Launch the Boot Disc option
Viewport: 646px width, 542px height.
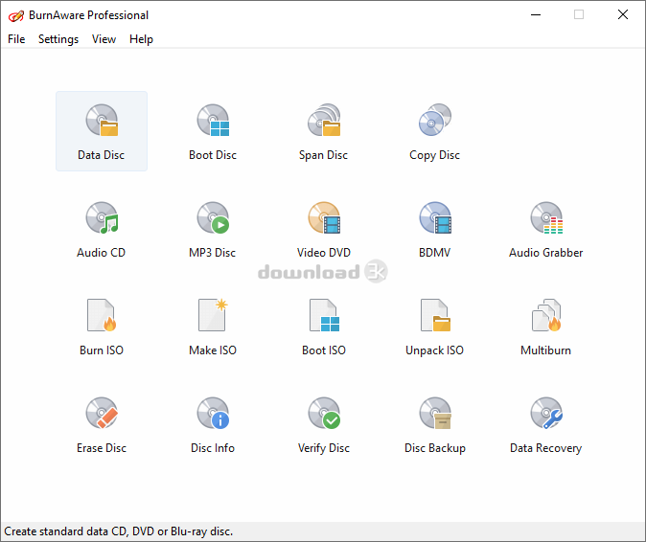pyautogui.click(x=212, y=130)
